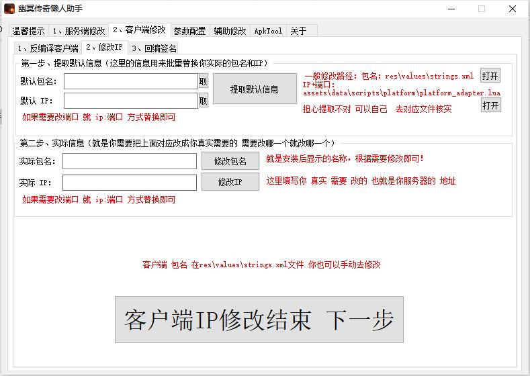Click the 实际包名 input field

(x=130, y=161)
